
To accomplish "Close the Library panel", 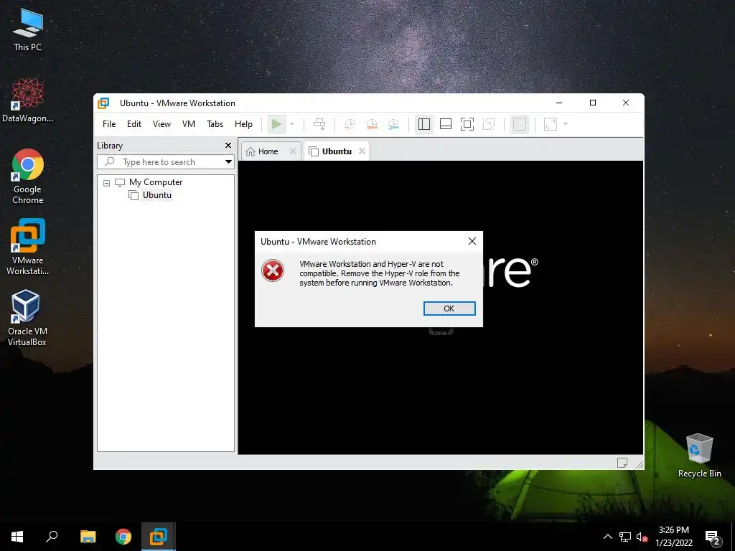I will pos(228,145).
